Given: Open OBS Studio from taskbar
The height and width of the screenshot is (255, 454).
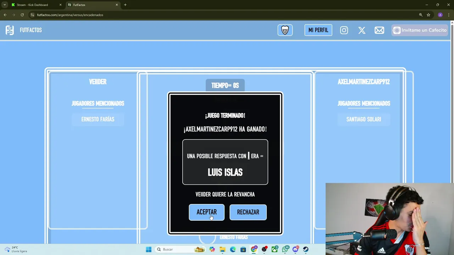Looking at the screenshot, I should pos(264,249).
